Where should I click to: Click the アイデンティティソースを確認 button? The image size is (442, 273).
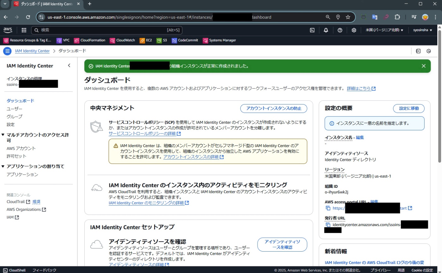click(282, 244)
